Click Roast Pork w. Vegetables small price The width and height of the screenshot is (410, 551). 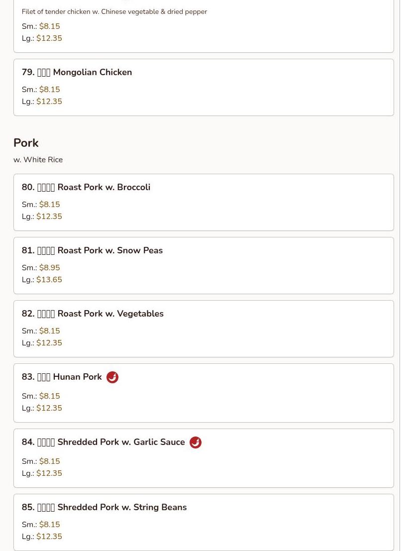pyautogui.click(x=49, y=331)
